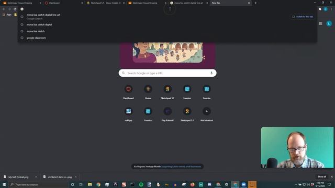Launch Firefox from the taskbar

click(x=192, y=184)
